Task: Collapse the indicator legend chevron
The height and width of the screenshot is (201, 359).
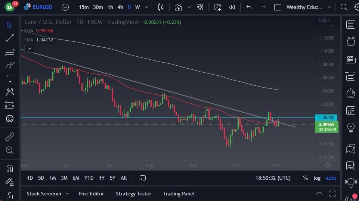Action: point(29,48)
